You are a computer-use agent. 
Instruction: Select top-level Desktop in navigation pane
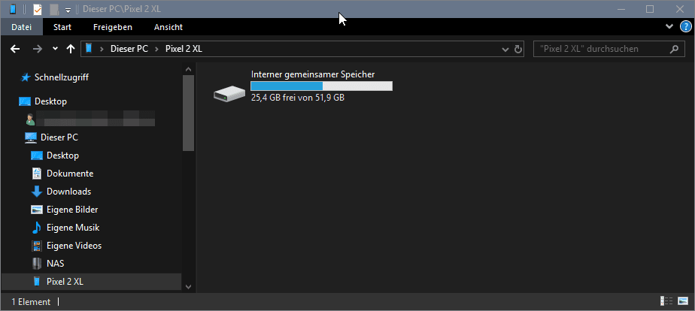click(50, 101)
